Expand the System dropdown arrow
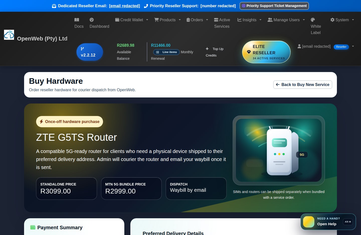361x235 pixels. pos(353,20)
